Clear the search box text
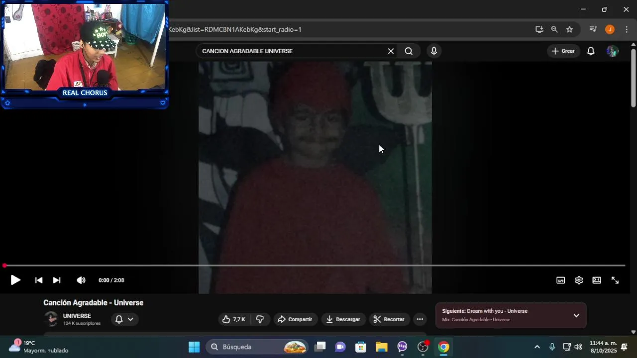The image size is (637, 358). tap(391, 51)
